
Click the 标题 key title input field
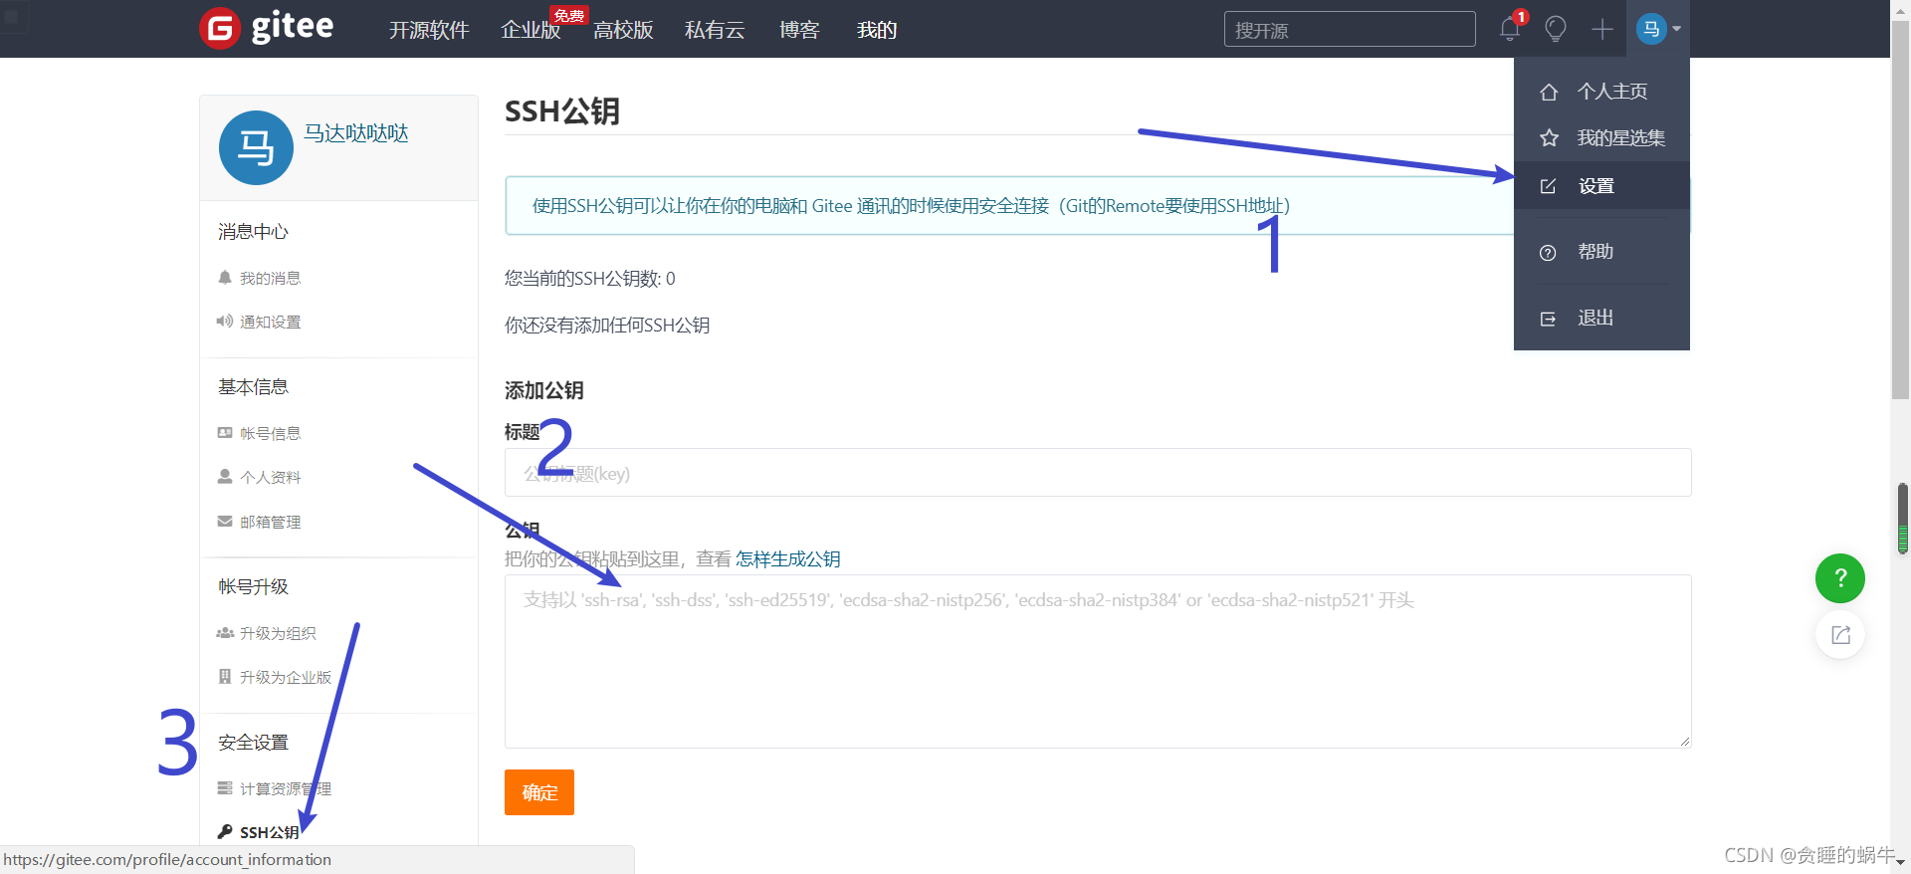point(1098,473)
